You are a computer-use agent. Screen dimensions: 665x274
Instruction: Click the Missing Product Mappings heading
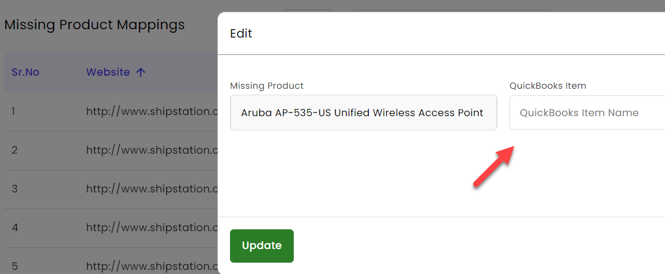click(x=95, y=25)
